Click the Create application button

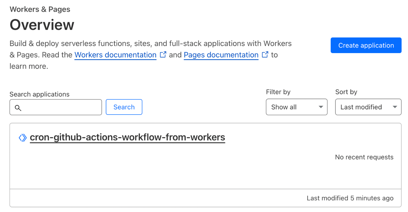[366, 45]
